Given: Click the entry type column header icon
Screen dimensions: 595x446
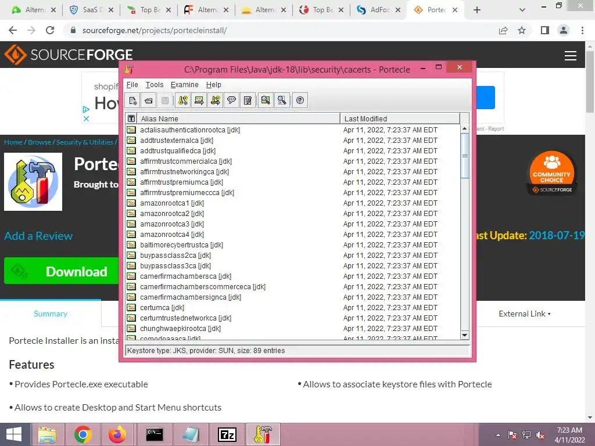Looking at the screenshot, I should coord(131,118).
